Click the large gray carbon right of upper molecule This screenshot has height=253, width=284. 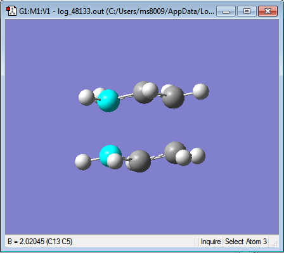[174, 98]
